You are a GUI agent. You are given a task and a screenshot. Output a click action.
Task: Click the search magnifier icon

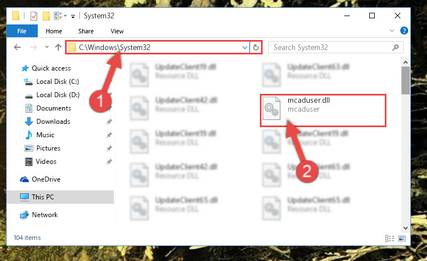point(395,47)
